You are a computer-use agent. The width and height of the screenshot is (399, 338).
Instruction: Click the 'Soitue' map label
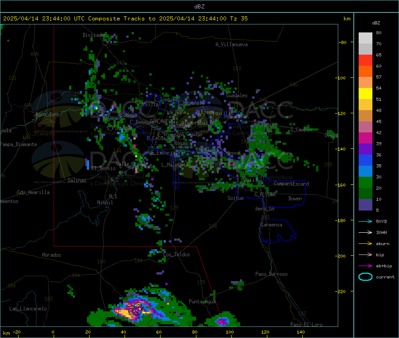tap(235, 198)
